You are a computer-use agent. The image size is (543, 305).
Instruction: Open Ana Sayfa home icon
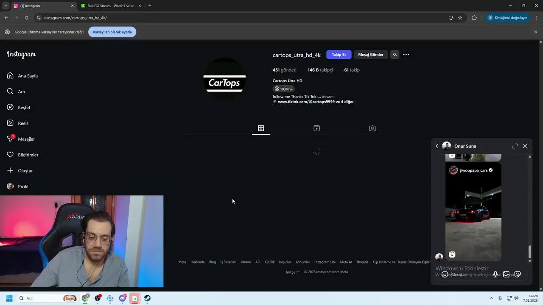[10, 75]
